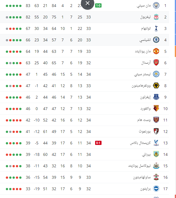Close the overlay with the X button
176x198 pixels.
[87, 3]
